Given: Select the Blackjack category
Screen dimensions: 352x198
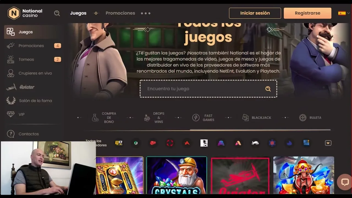Looking at the screenshot, I should [x=257, y=118].
